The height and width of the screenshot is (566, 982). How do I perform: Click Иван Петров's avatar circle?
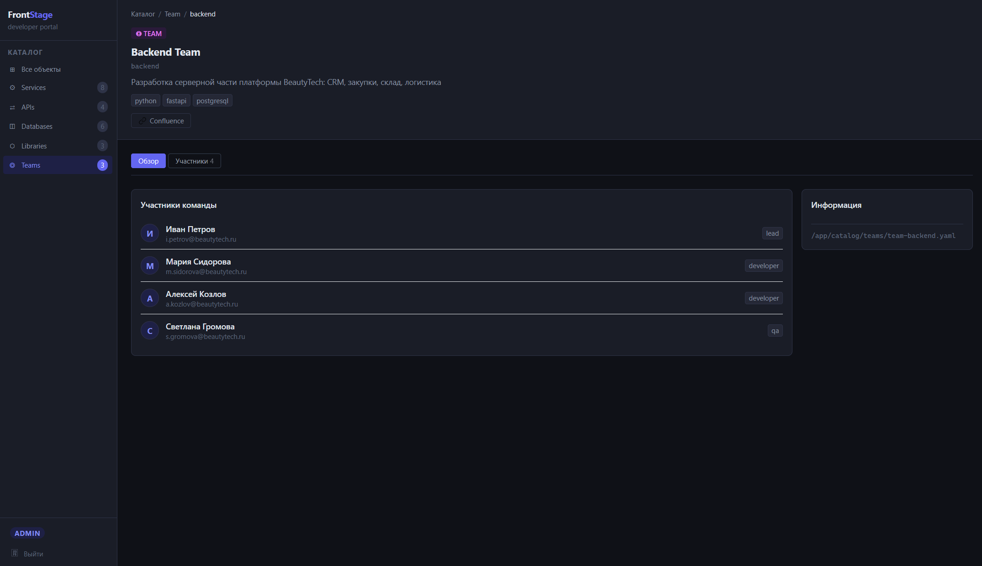(x=150, y=233)
